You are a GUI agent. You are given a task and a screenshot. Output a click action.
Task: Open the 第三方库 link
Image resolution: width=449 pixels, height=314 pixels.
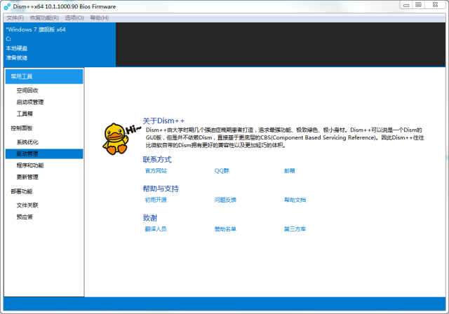(295, 229)
